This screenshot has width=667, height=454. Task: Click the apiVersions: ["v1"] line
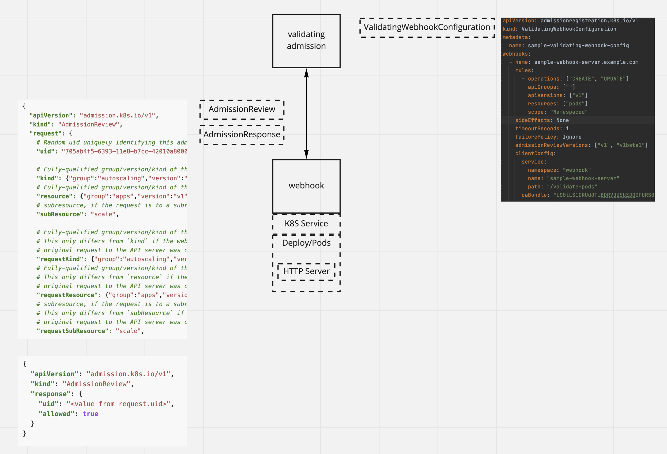click(x=558, y=95)
